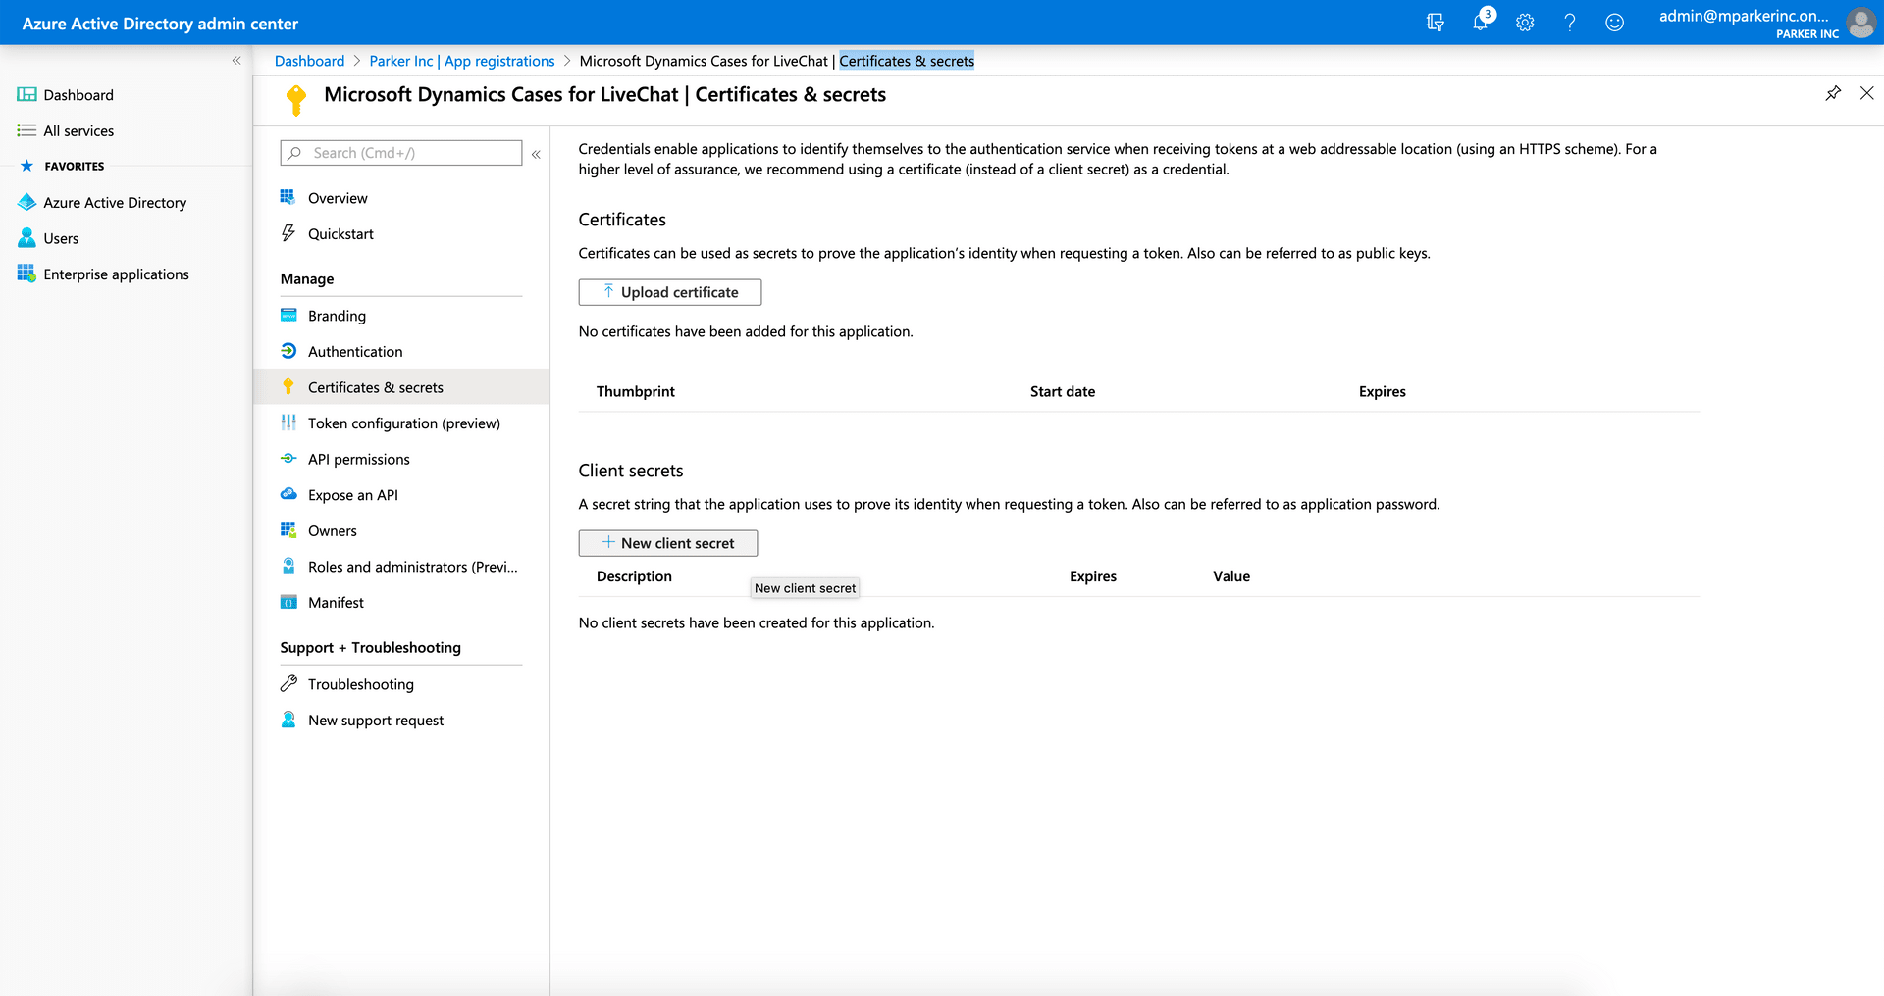Select Enterprise applications in sidebar
Viewport: 1884px width, 996px height.
(116, 274)
